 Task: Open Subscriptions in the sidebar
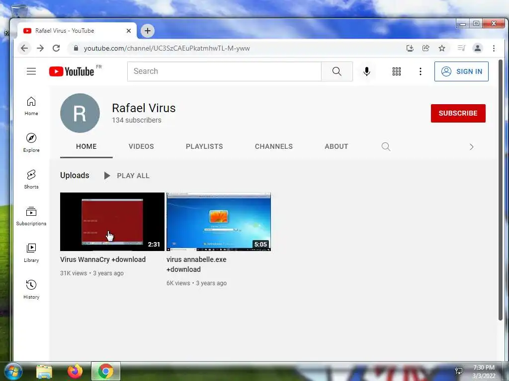click(x=31, y=216)
